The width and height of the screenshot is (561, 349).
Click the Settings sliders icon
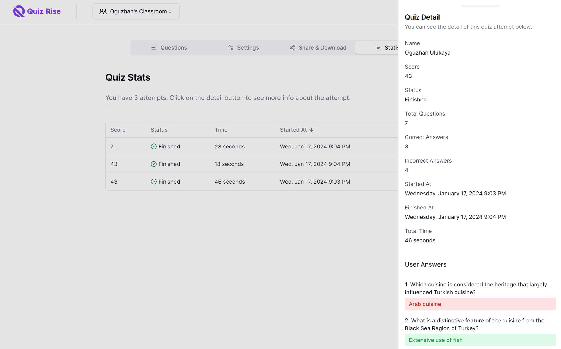pyautogui.click(x=231, y=48)
